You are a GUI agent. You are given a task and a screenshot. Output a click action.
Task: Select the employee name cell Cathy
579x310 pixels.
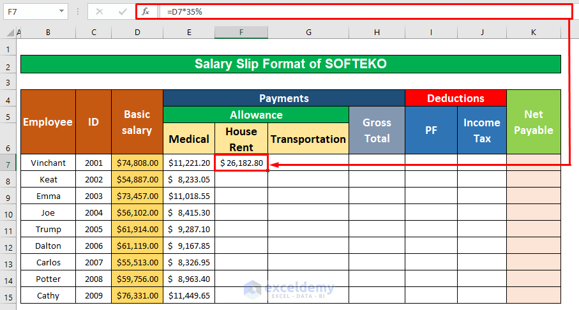point(48,295)
